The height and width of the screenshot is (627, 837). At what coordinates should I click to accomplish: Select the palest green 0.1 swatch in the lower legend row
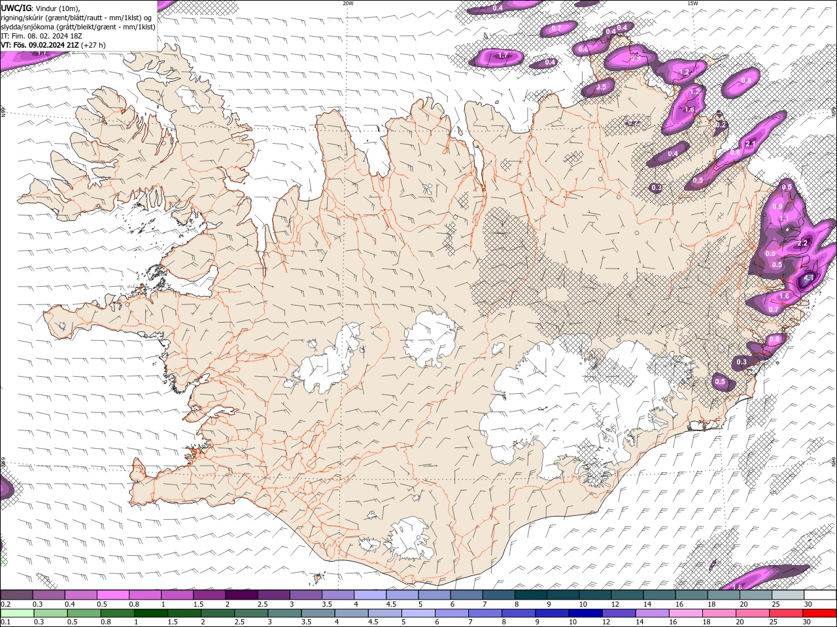click(17, 613)
